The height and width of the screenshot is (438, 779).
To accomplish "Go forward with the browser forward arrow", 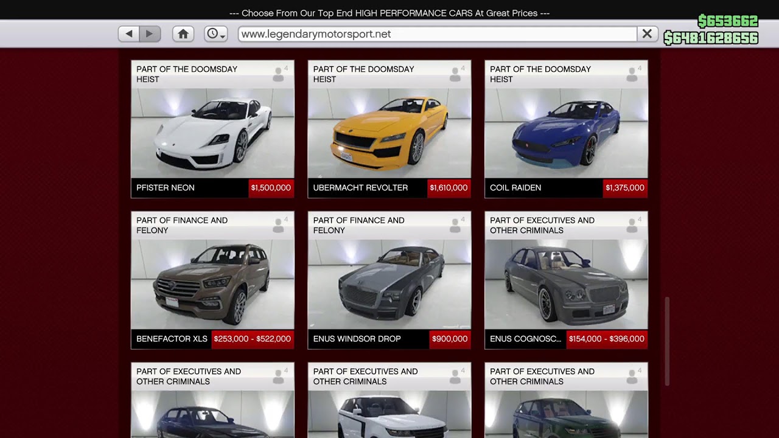I will [150, 34].
